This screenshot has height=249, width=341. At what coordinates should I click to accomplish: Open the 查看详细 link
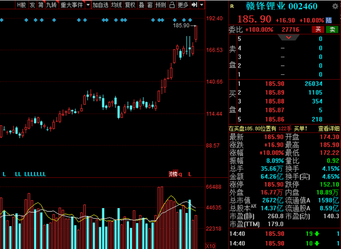(329, 128)
